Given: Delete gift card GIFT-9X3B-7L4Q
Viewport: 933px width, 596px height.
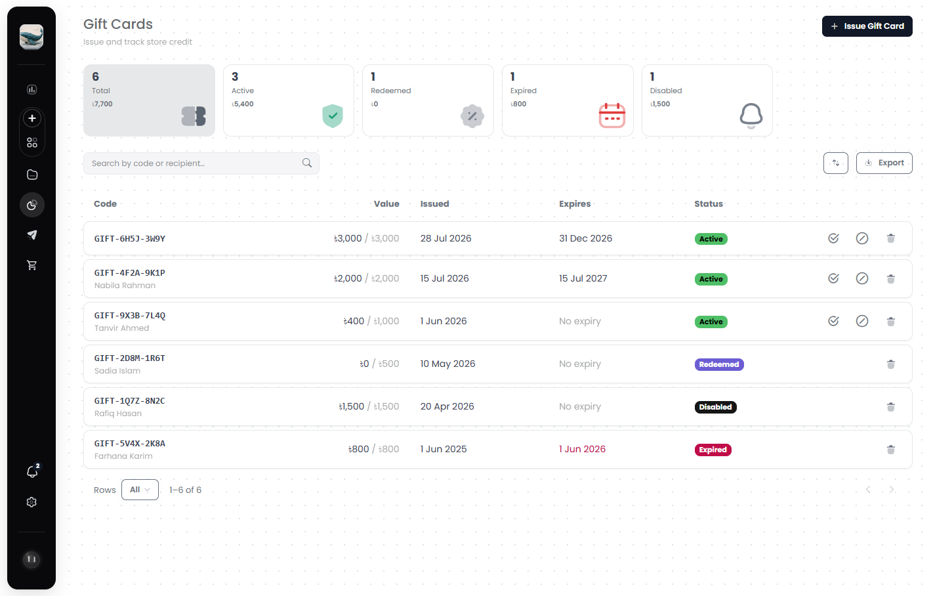Looking at the screenshot, I should (891, 321).
